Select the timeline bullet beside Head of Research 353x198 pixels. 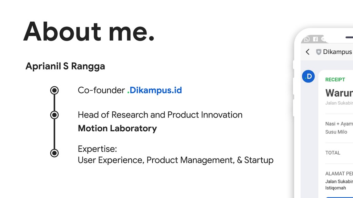pyautogui.click(x=54, y=115)
